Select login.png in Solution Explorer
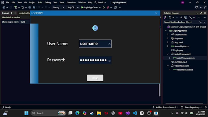208x117 pixels. point(178,50)
